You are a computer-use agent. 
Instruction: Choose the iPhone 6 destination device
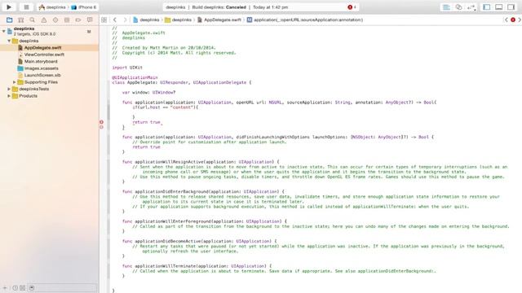point(84,7)
